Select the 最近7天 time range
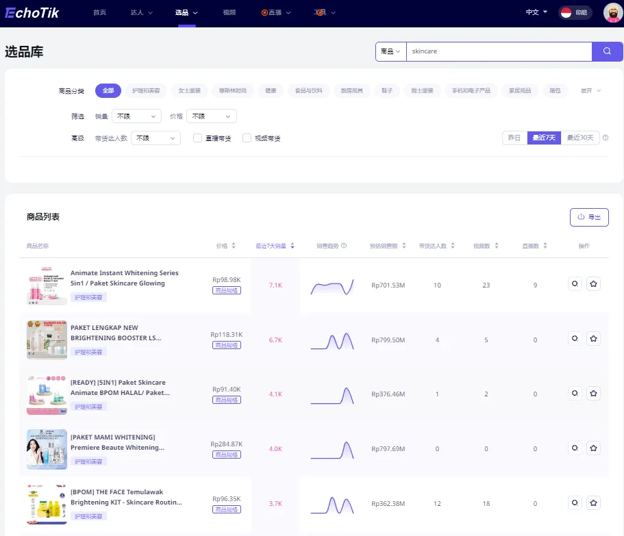 [x=544, y=138]
